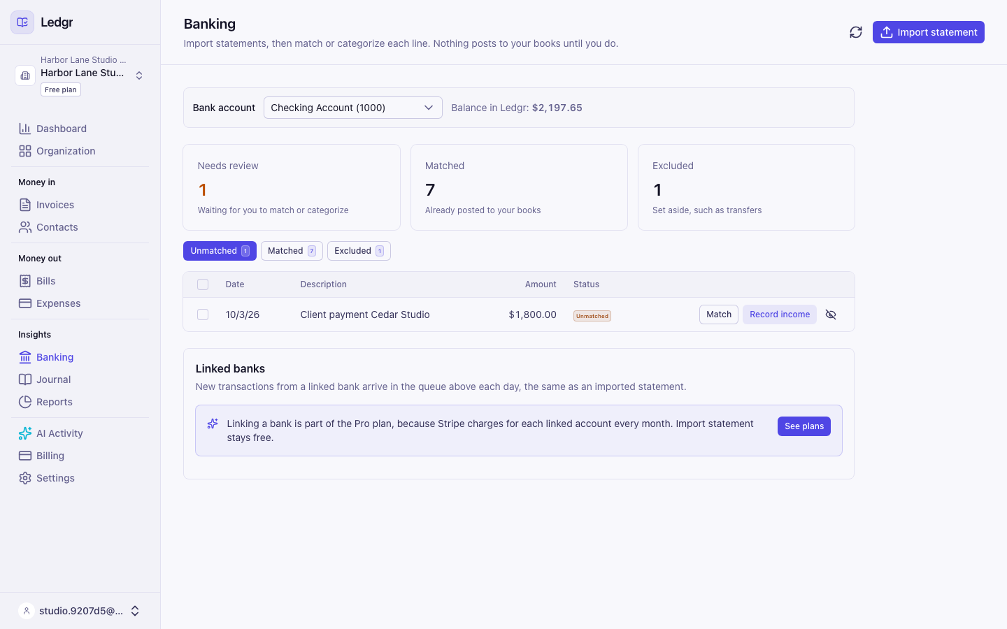Click the Reports pie chart icon
Viewport: 1007px width, 629px height.
coord(25,402)
